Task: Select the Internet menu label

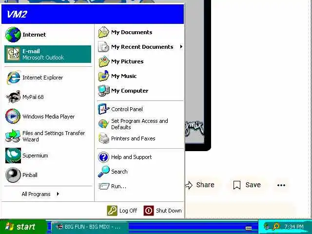Action: coord(34,35)
